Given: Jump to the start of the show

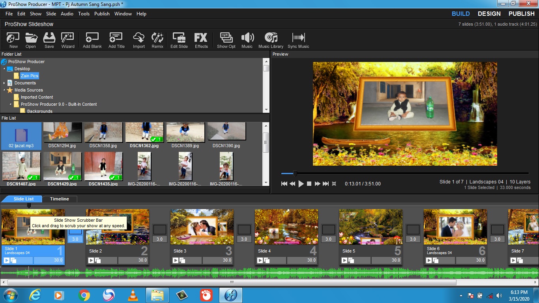Looking at the screenshot, I should point(284,184).
